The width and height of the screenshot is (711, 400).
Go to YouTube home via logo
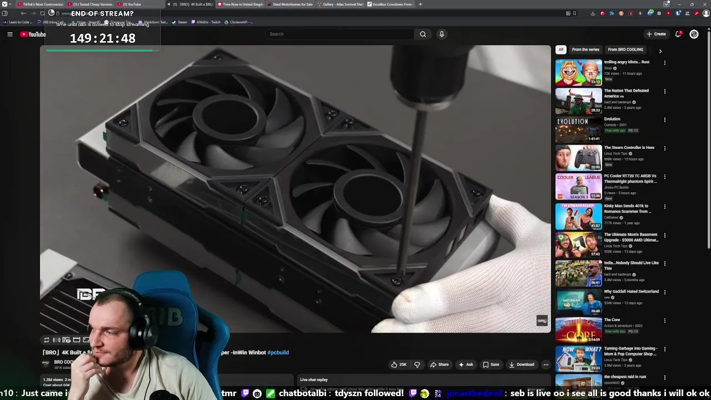coord(33,34)
